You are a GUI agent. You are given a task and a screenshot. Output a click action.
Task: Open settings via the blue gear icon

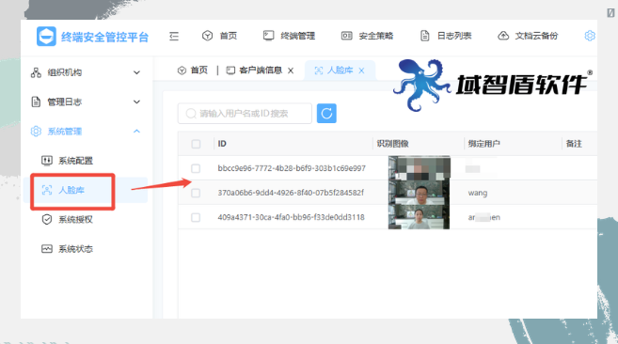coord(590,36)
